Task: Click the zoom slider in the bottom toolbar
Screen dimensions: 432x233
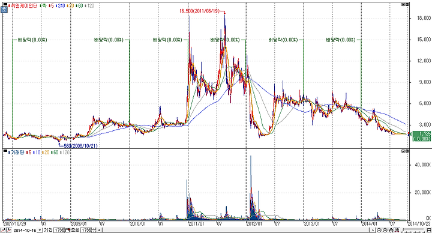Action: click(x=413, y=230)
